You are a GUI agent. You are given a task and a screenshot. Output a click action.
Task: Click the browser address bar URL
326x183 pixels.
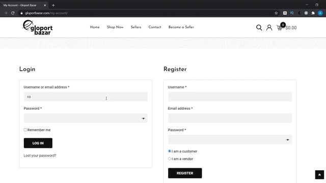point(46,13)
